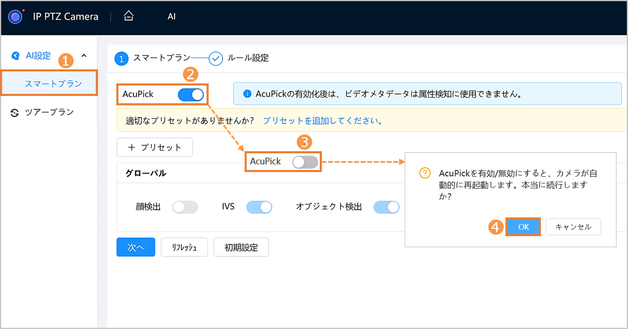This screenshot has height=329, width=628.
Task: Disable the IVS toggle
Action: pyautogui.click(x=259, y=207)
